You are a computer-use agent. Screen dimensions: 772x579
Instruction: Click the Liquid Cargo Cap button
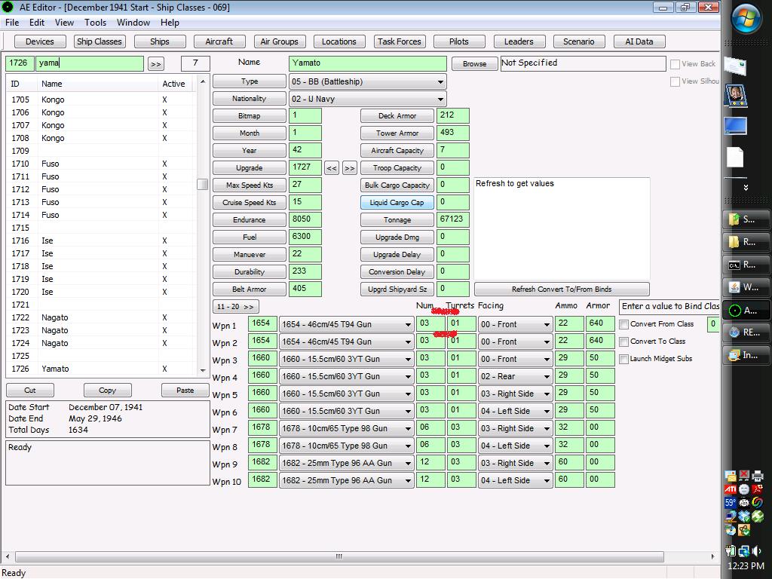(x=397, y=203)
